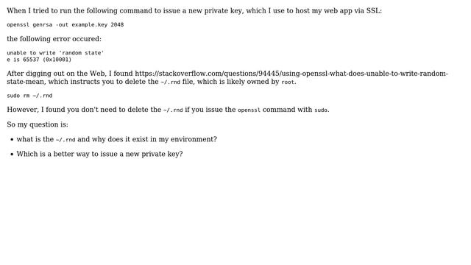Click the opening sentence 'When I tried to run'
This screenshot has width=471, height=265.
tap(194, 11)
